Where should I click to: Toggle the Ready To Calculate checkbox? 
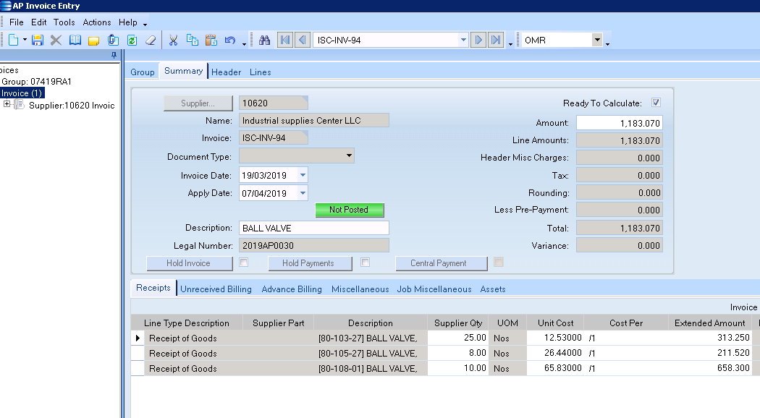pos(656,103)
